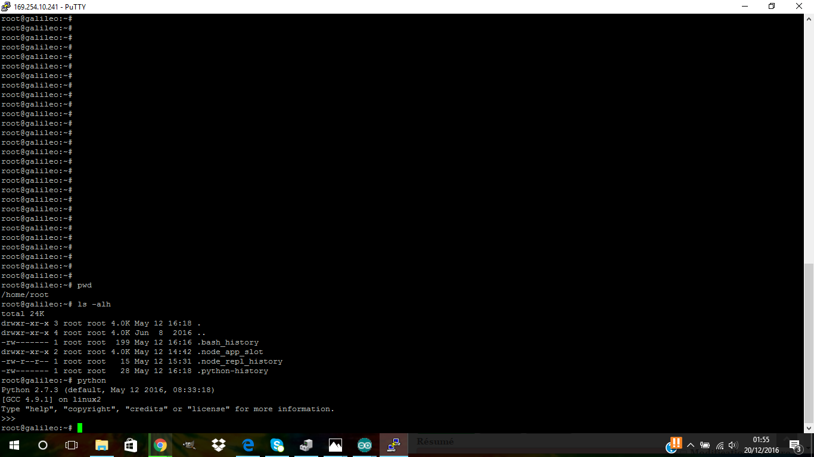
Task: Click the PuTTY taskbar button
Action: 394,445
